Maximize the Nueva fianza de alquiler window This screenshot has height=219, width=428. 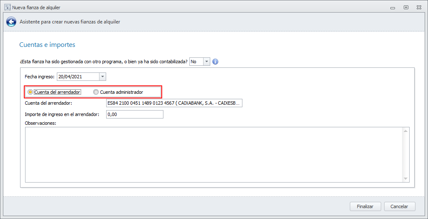406,8
